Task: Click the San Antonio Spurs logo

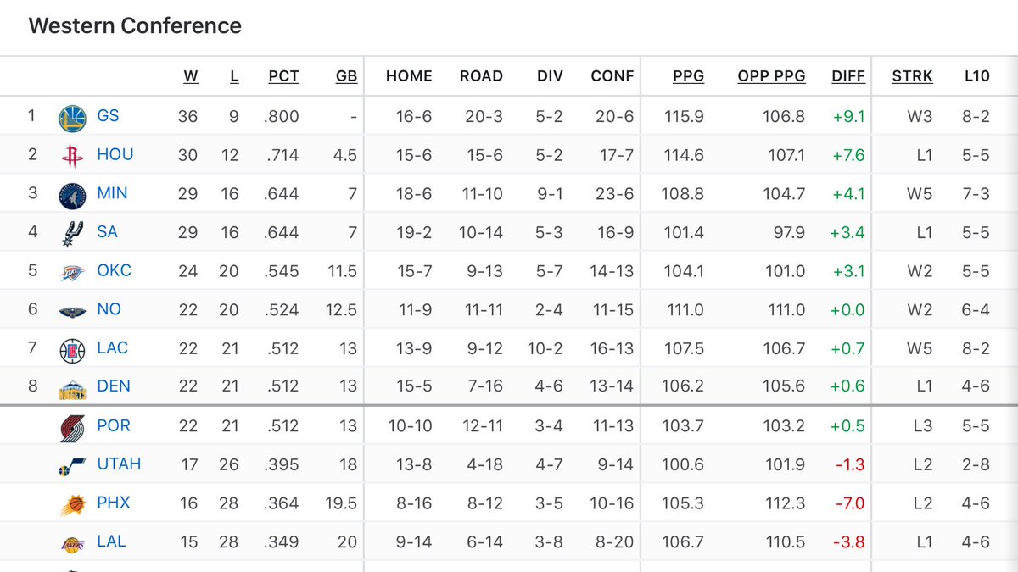Action: click(72, 232)
